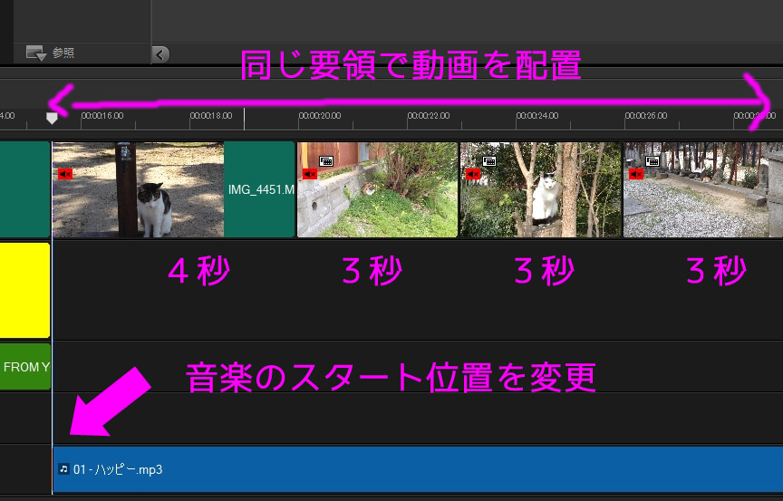Image resolution: width=783 pixels, height=501 pixels.
Task: Click filmstrip icon on stone wall clip
Action: coord(326,161)
